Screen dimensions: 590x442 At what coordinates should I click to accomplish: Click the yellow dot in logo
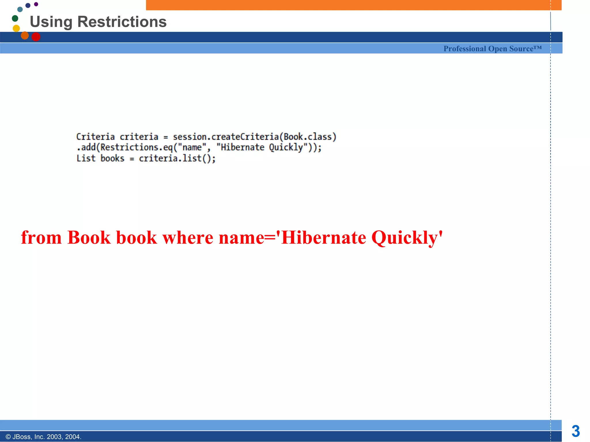tap(16, 28)
